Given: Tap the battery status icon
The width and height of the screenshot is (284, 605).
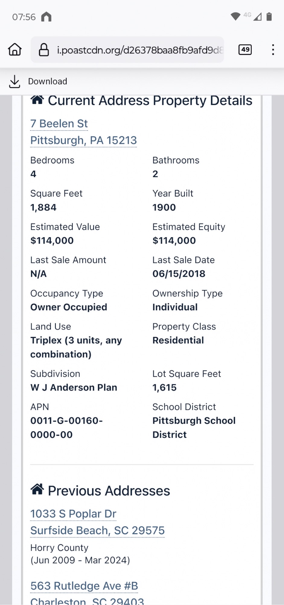Looking at the screenshot, I should tap(269, 17).
